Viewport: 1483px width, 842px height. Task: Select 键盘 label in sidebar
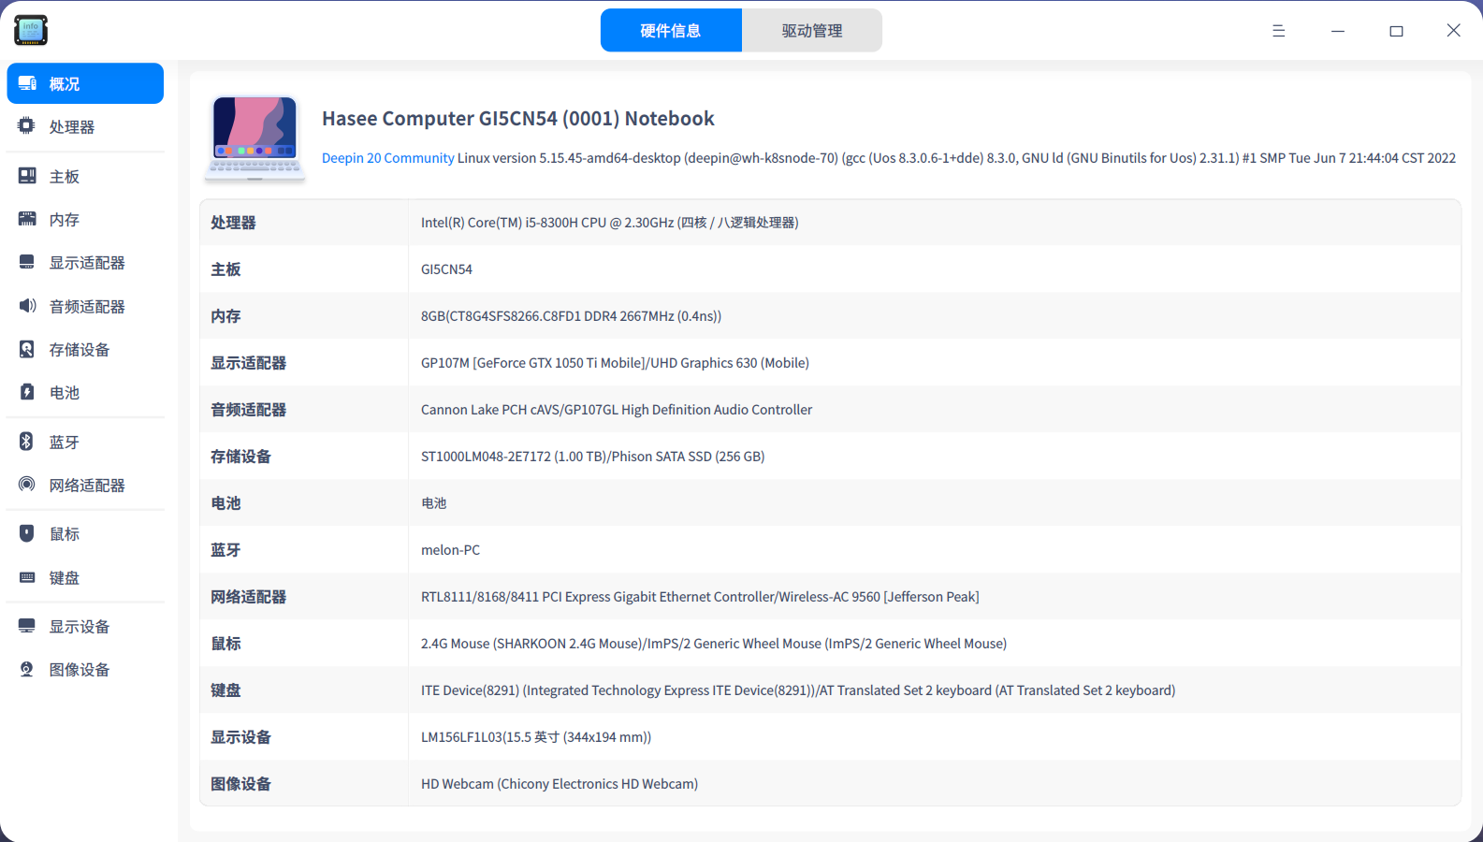point(65,577)
